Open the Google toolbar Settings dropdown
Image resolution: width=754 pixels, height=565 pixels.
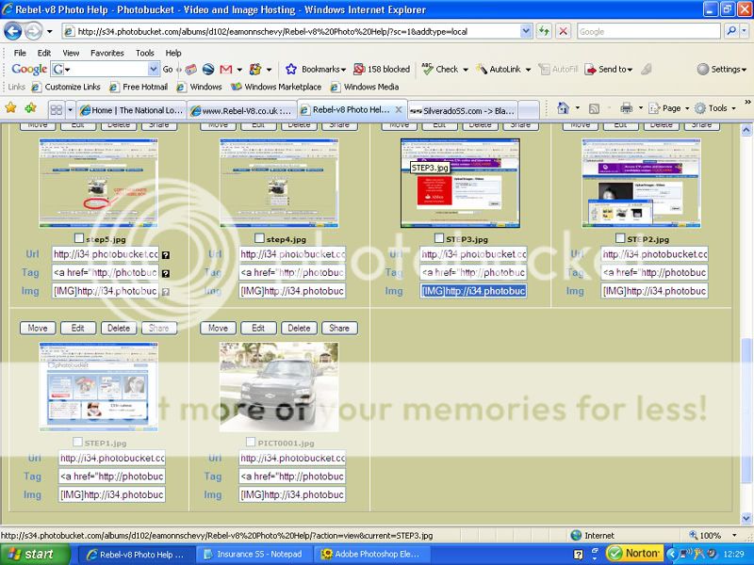click(x=721, y=69)
